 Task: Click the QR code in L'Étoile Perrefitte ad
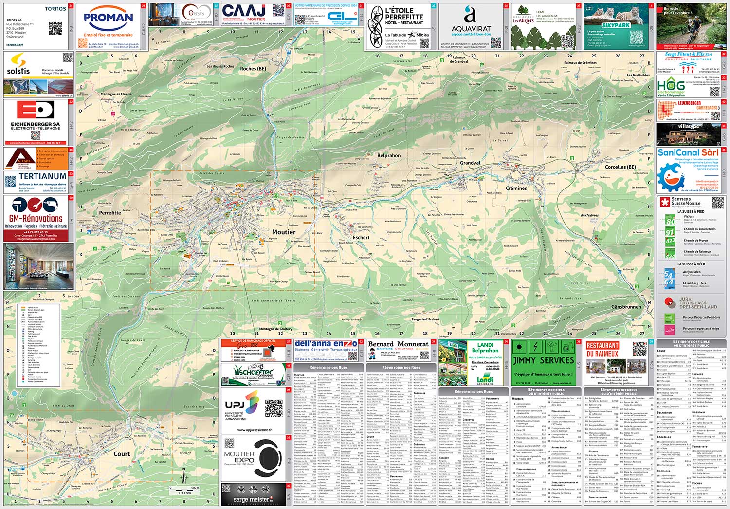[x=424, y=43]
